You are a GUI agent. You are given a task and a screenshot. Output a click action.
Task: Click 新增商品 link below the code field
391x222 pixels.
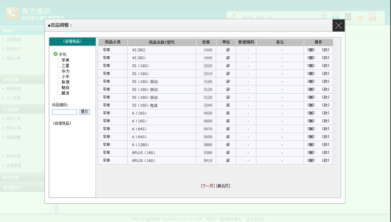coord(62,123)
